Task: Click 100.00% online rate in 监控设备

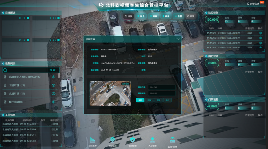Action: (x=212, y=20)
